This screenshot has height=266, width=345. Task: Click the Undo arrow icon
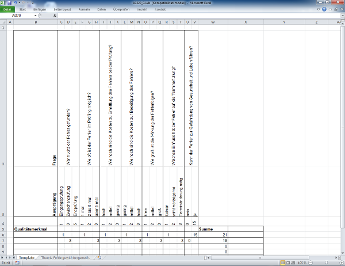click(x=15, y=3)
